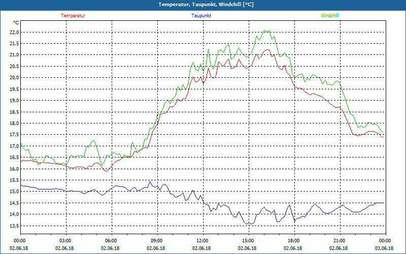
Task: Click the 03:00 time axis label
Action: point(66,241)
